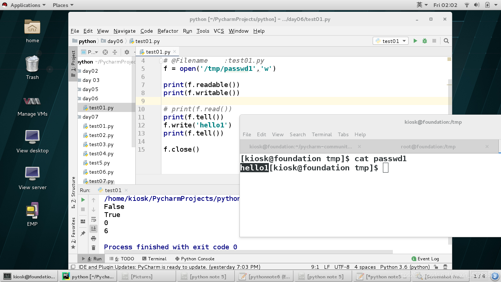Open the EMP desktop icon
The height and width of the screenshot is (282, 501).
[32, 214]
